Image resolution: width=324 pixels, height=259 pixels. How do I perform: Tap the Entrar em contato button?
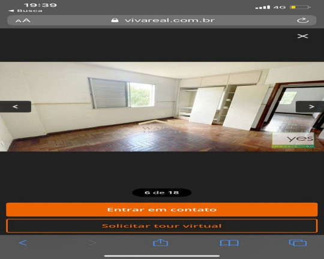(162, 209)
